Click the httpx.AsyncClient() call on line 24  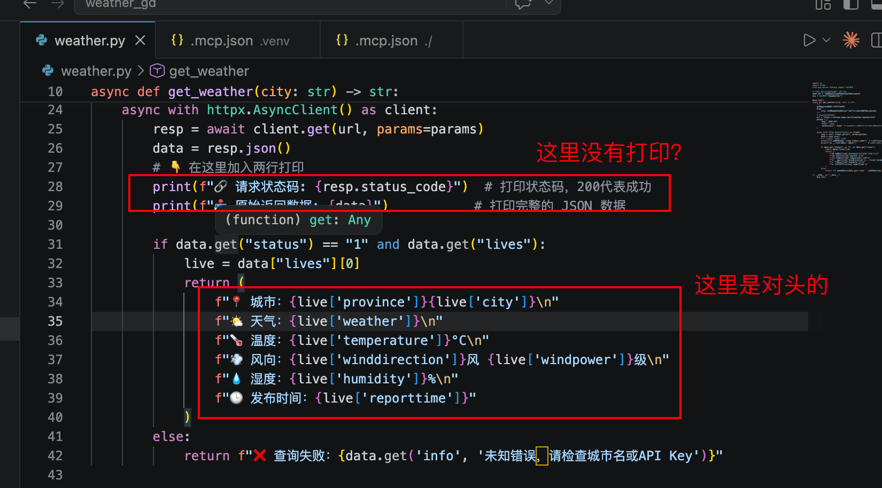point(280,110)
